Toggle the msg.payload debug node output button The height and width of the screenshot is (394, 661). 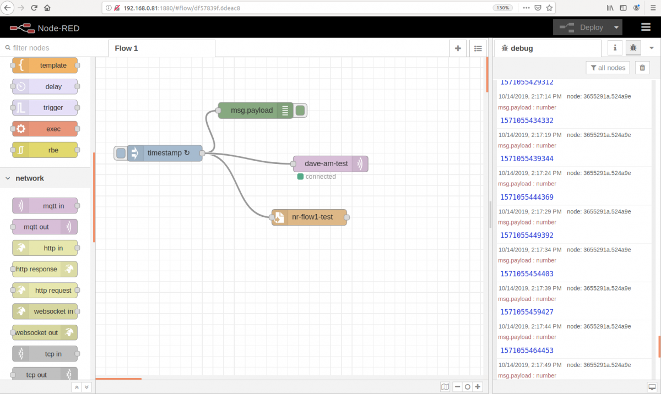299,110
